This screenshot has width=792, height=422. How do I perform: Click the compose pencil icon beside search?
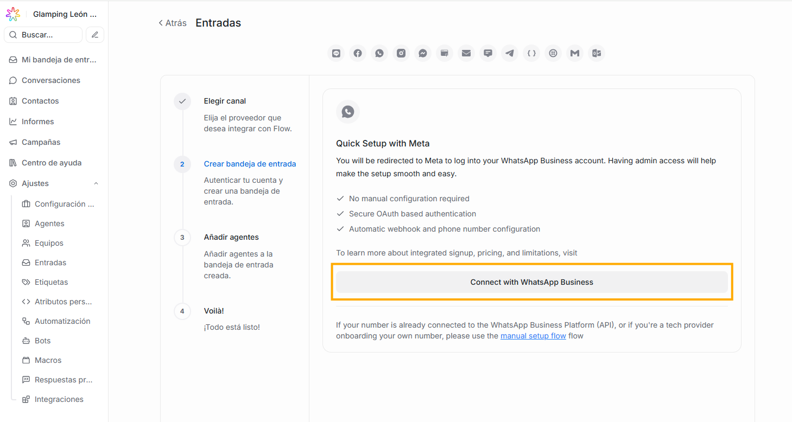coord(95,35)
